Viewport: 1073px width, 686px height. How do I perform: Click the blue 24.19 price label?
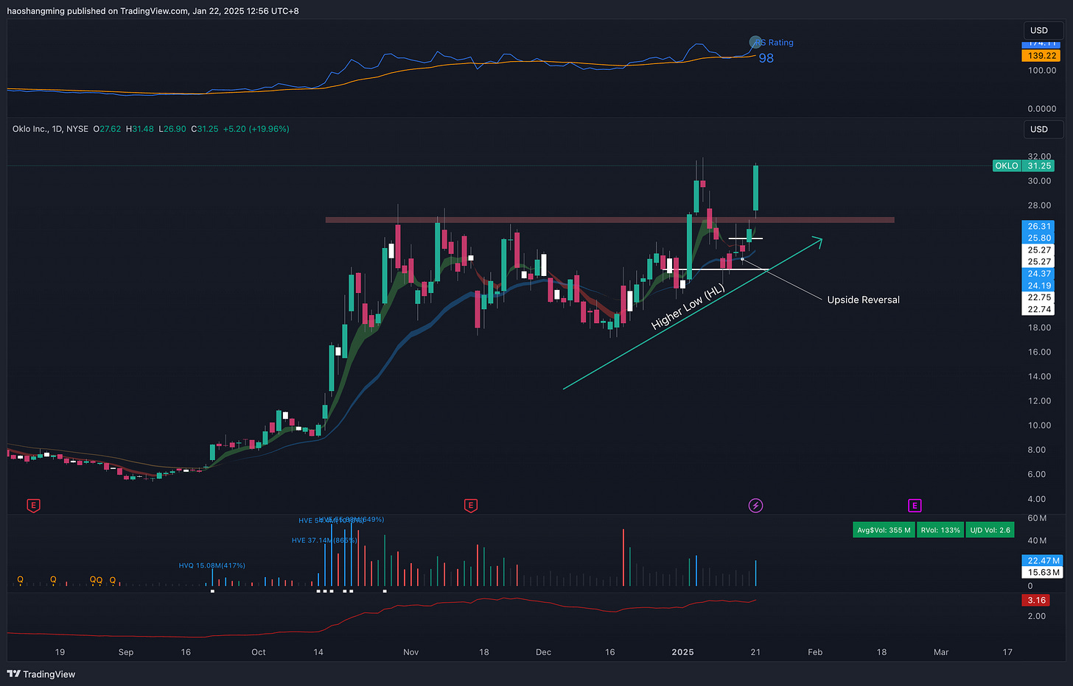click(1039, 285)
